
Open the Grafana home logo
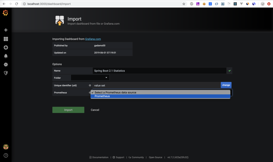(5, 13)
